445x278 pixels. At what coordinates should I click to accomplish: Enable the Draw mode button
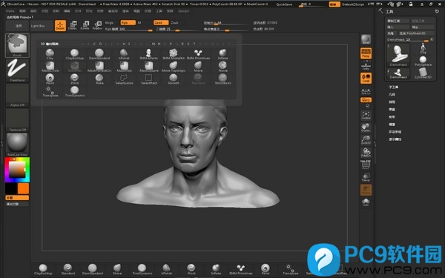60,25
